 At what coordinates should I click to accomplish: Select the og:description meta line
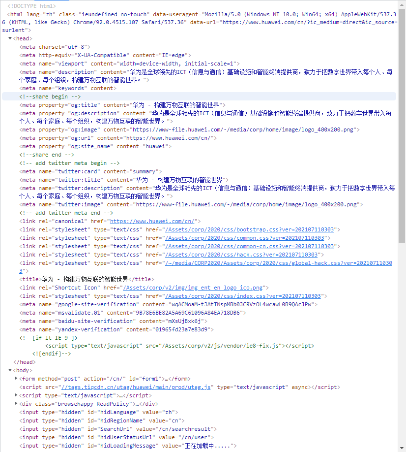click(x=205, y=117)
